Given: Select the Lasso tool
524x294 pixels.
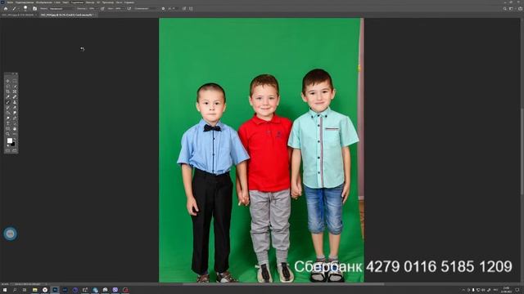Looking at the screenshot, I should pyautogui.click(x=7, y=87).
